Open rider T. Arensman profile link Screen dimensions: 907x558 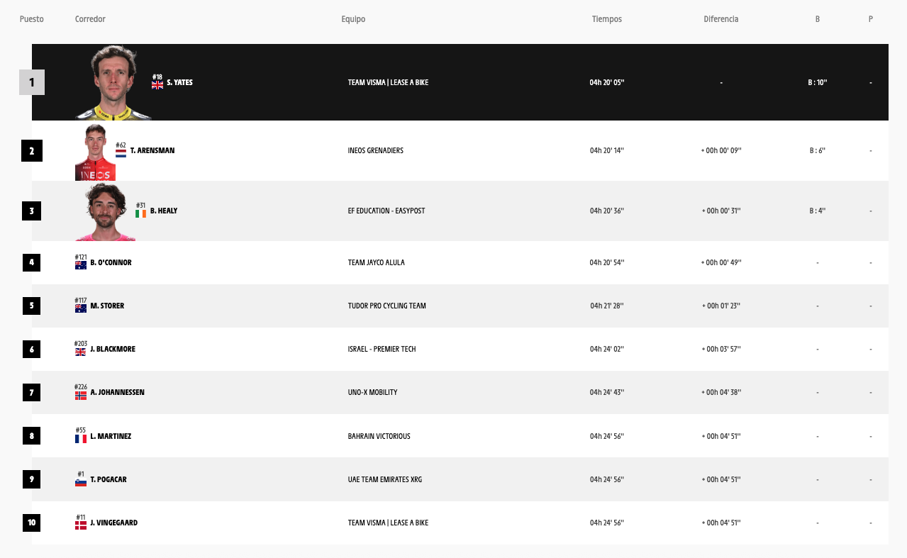click(x=152, y=150)
